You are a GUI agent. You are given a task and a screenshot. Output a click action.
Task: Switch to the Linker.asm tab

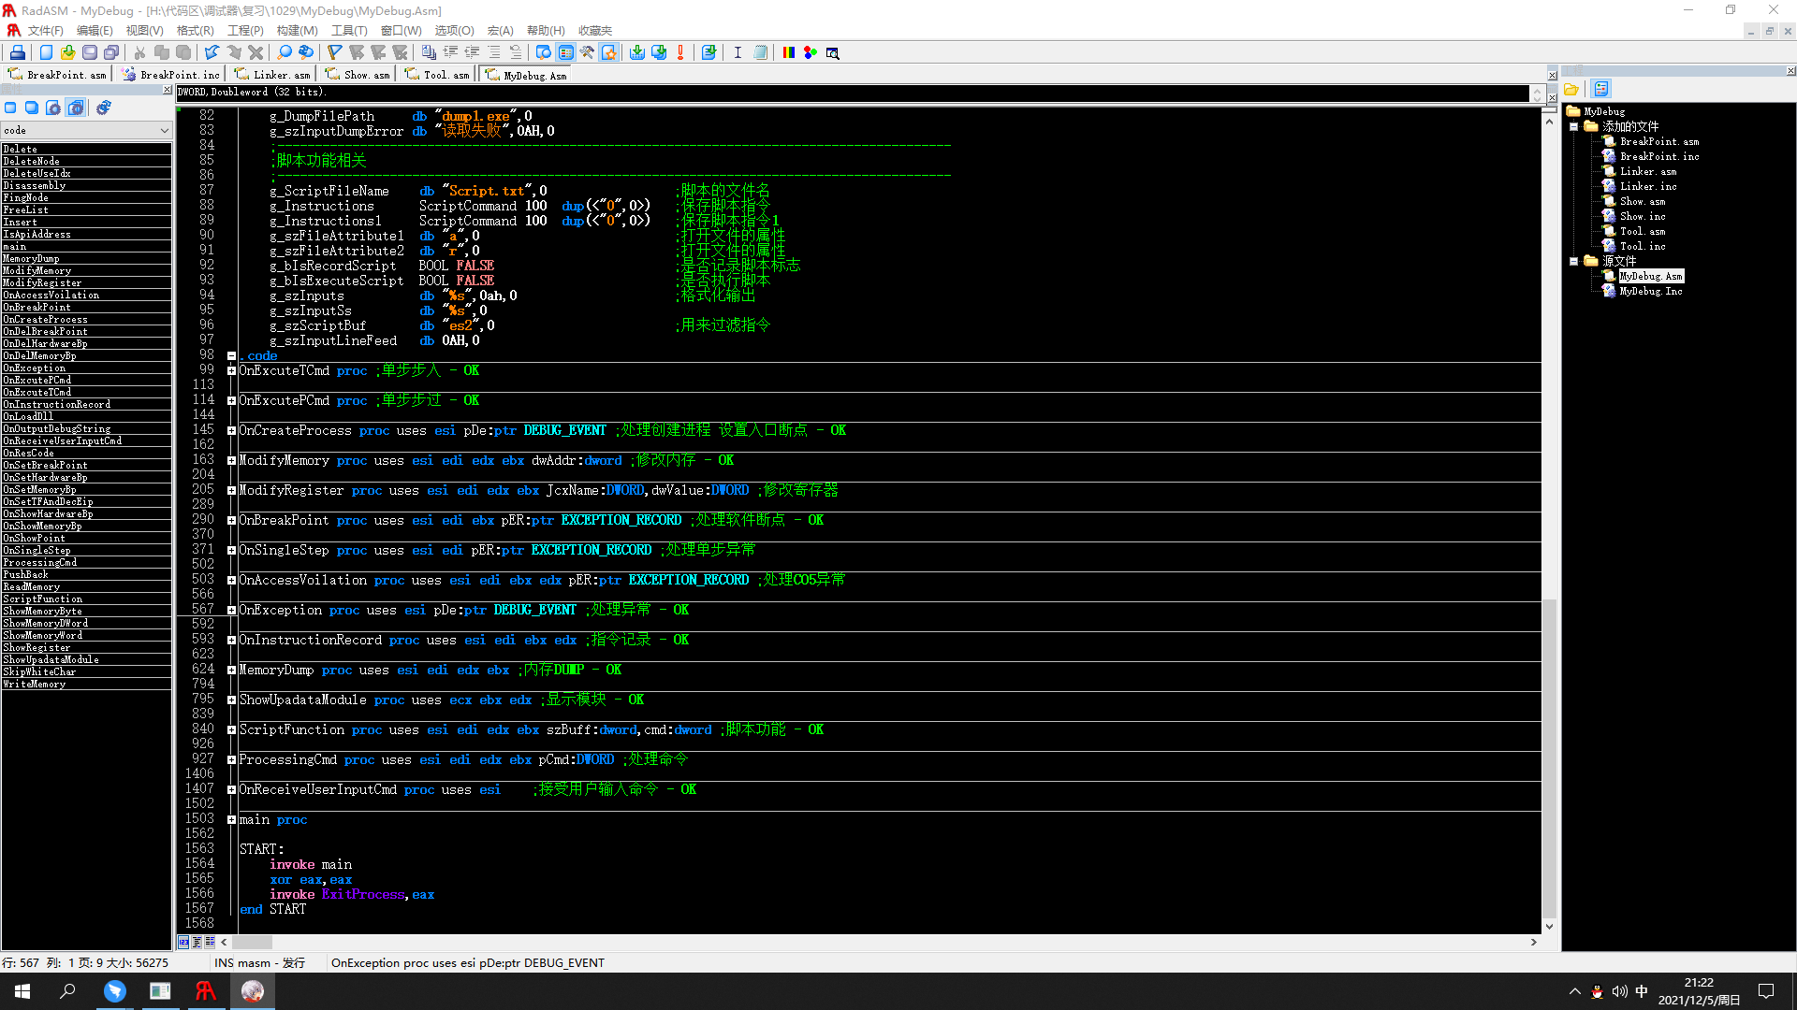click(x=272, y=75)
